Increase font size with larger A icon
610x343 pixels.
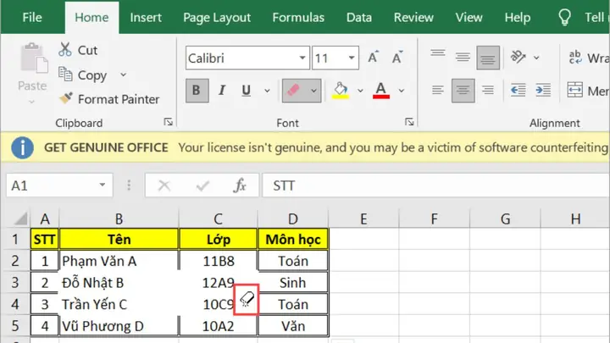click(373, 58)
